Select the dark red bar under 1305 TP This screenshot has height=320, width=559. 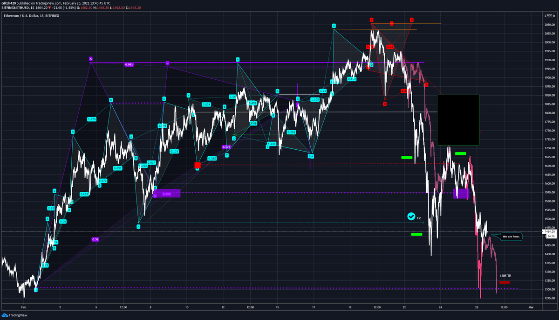pyautogui.click(x=504, y=282)
